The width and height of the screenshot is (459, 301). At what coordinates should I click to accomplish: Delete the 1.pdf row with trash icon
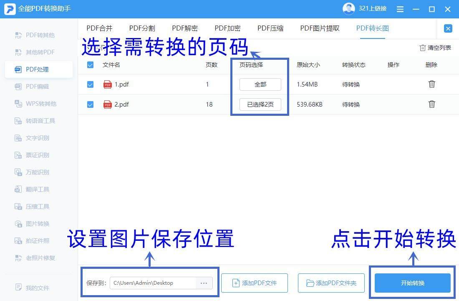point(431,84)
